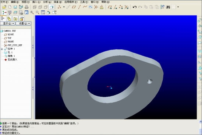Screen dimensions: 202x135
Task: Click the Refit view icon
Action: pyautogui.click(x=43, y=13)
